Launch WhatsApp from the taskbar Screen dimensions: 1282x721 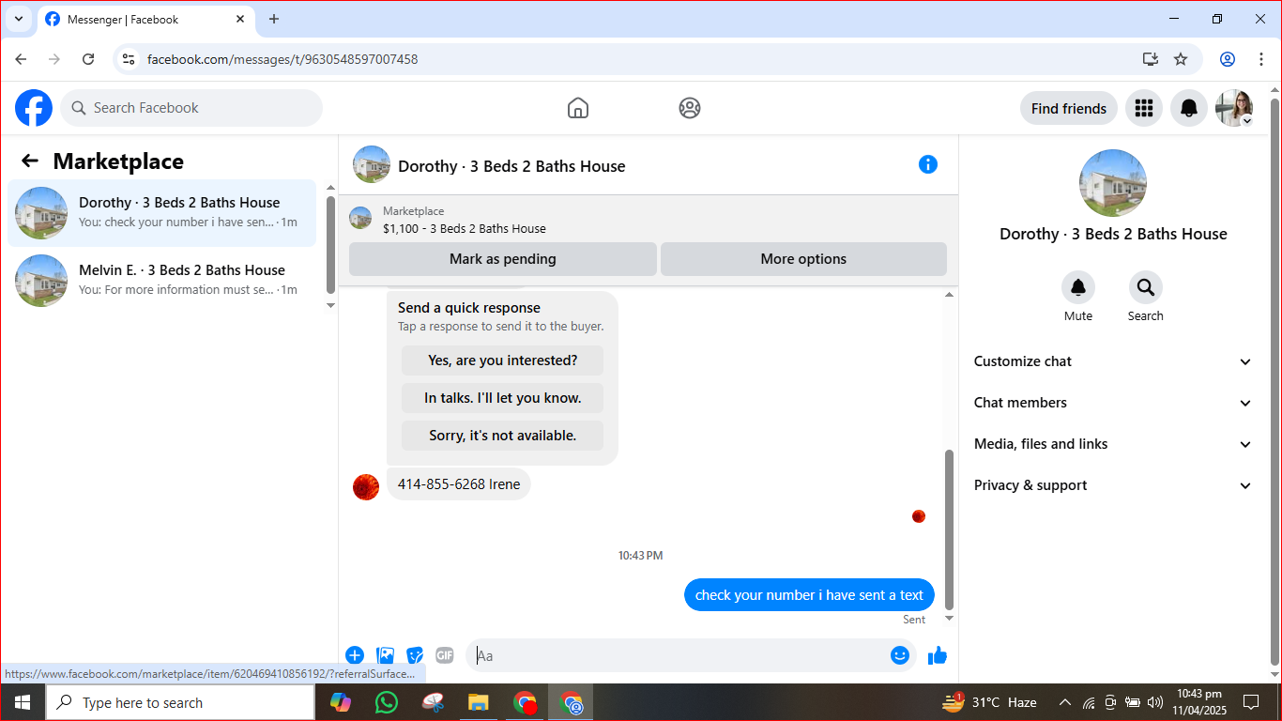coord(386,702)
